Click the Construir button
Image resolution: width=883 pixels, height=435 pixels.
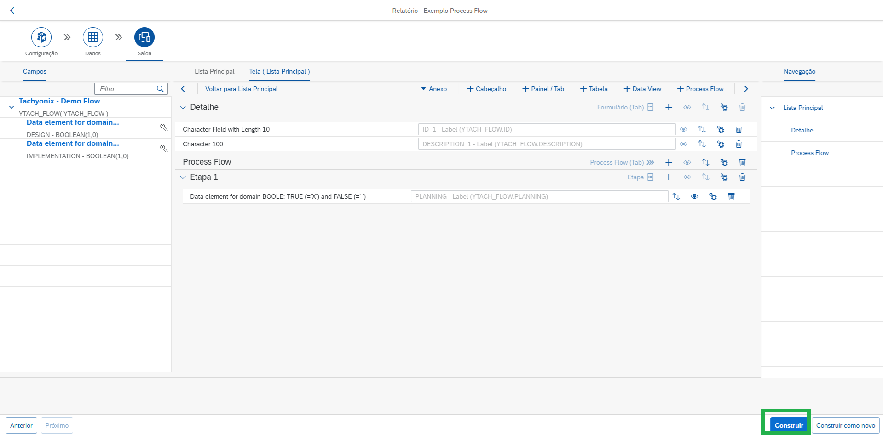(789, 425)
